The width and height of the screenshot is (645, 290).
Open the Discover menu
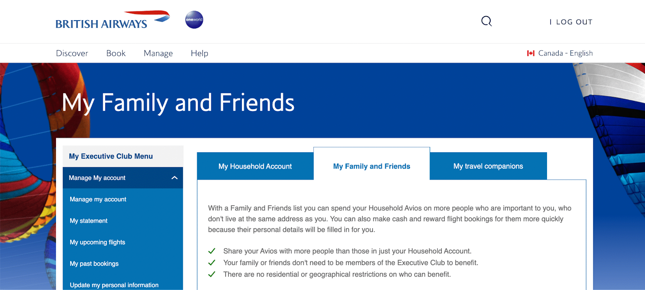[72, 53]
